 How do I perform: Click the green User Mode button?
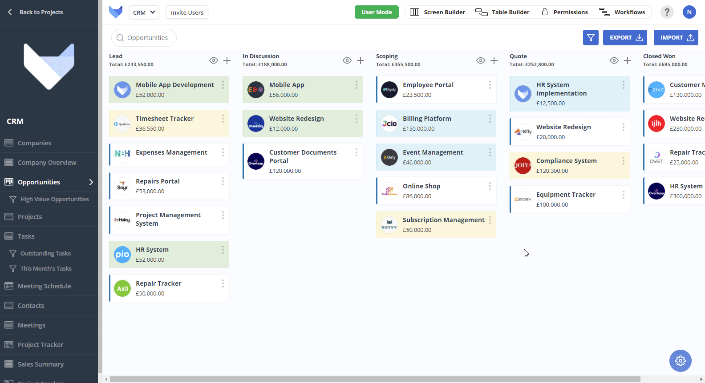377,12
